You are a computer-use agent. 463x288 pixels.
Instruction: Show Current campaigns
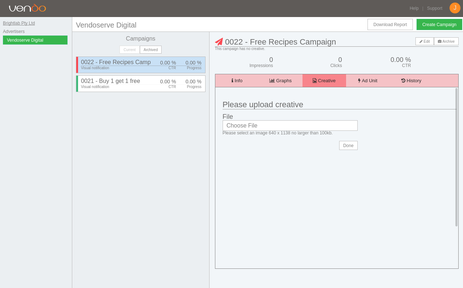pos(130,50)
